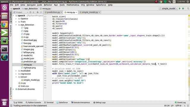The height and width of the screenshot is (107, 190).
Task: Open the PyCharm dock icon
Action: click(4, 41)
